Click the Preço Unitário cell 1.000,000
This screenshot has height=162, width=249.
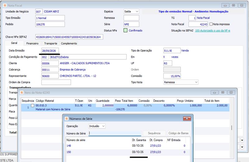[x=190, y=105]
